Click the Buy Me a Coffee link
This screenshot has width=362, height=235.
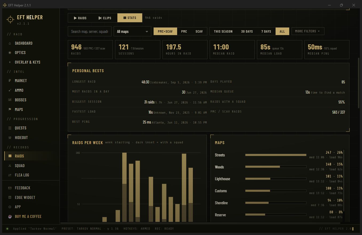[x=31, y=217]
